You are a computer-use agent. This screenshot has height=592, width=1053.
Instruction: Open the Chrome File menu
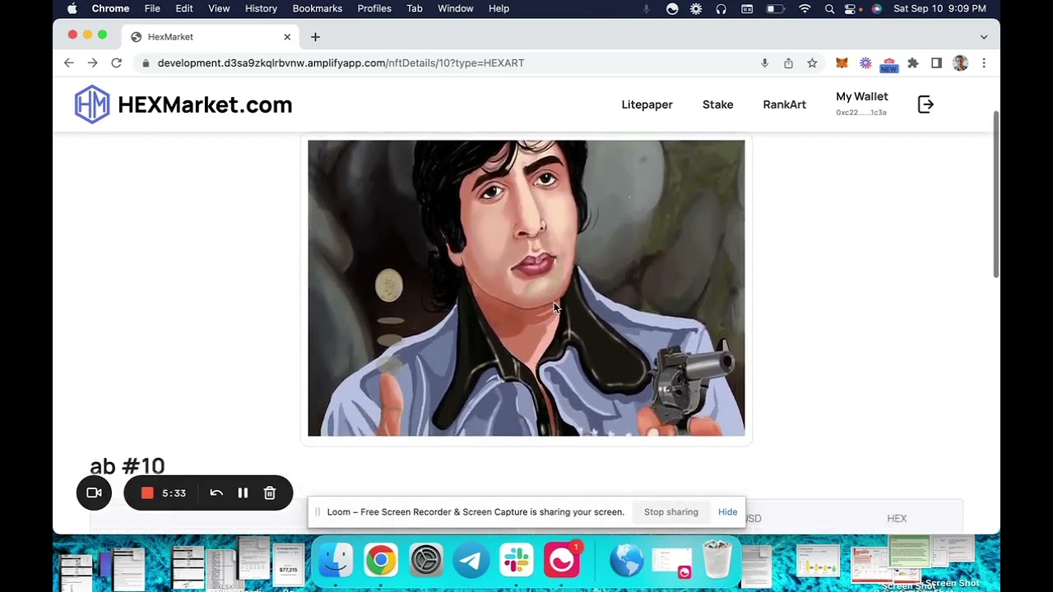(x=152, y=9)
